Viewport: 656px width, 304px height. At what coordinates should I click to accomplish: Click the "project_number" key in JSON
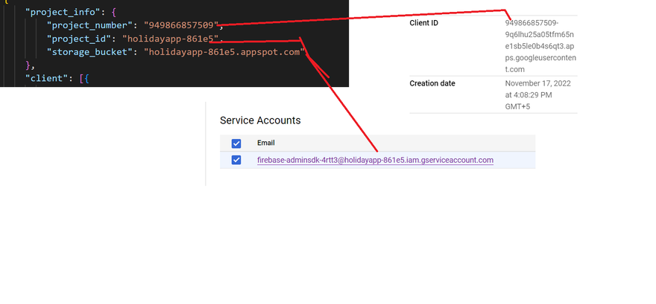tap(89, 25)
